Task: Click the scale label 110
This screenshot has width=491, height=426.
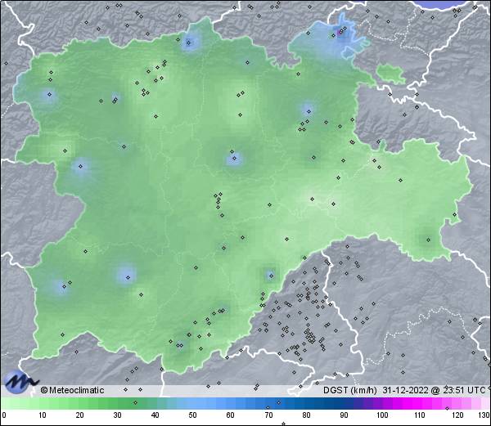Action: [420, 415]
